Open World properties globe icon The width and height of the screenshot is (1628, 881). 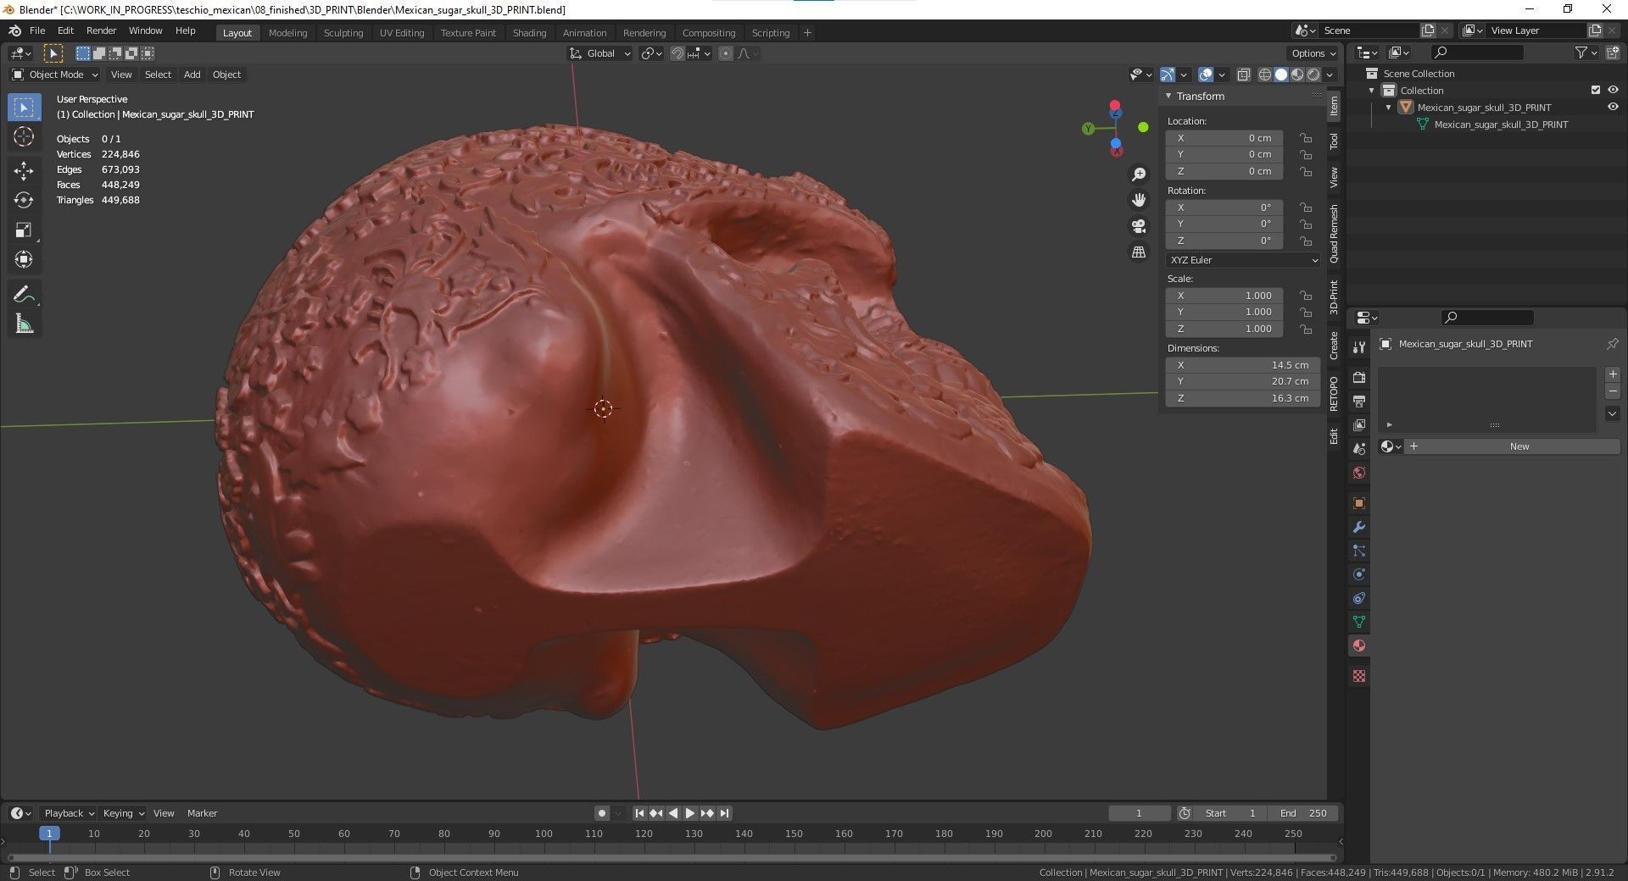[1359, 473]
